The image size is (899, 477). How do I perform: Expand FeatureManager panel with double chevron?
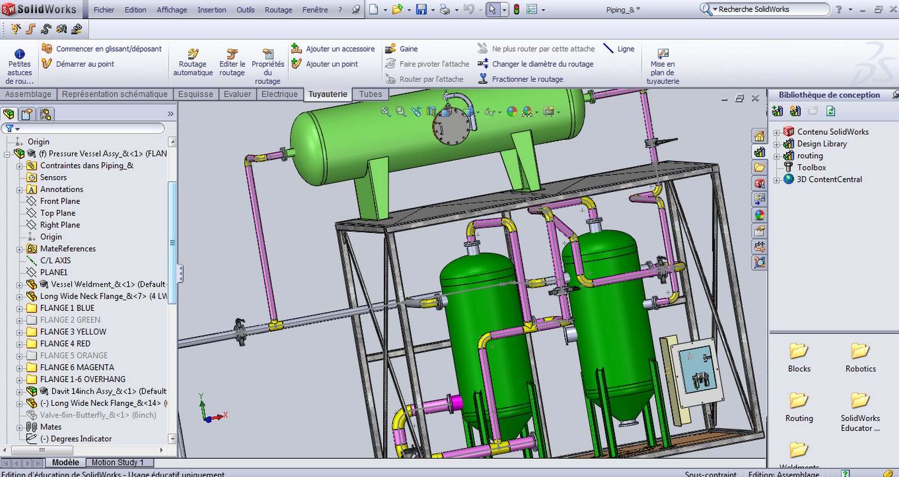pos(170,114)
